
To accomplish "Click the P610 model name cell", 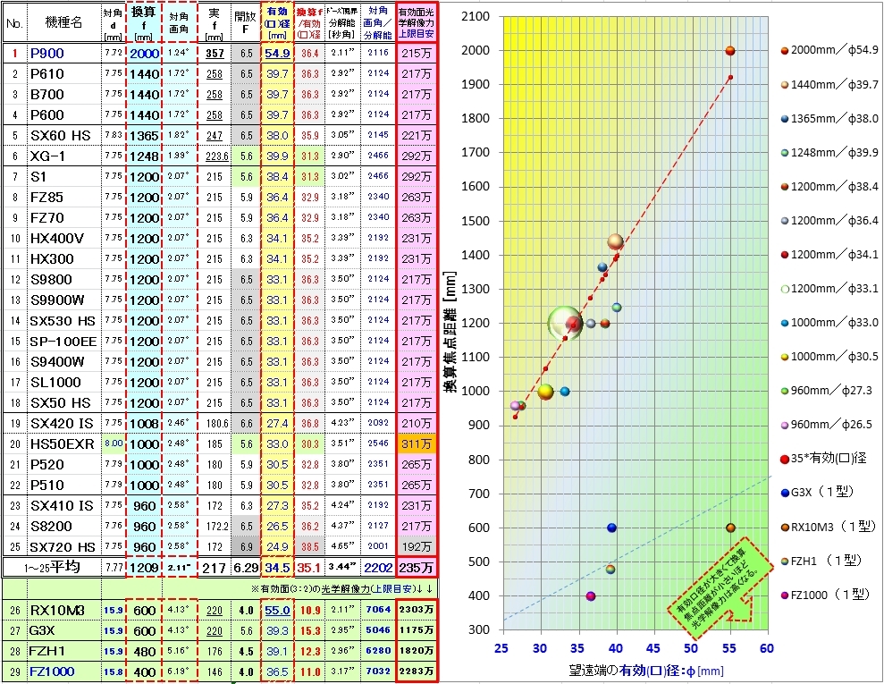I will 63,74.
